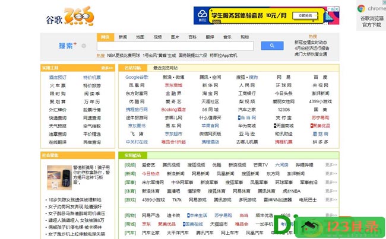Screen dimensions: 386x239
Task: Open search engine selector circle beside 搜索
Action: point(84,46)
